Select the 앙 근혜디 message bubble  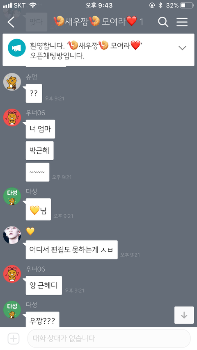(x=44, y=285)
